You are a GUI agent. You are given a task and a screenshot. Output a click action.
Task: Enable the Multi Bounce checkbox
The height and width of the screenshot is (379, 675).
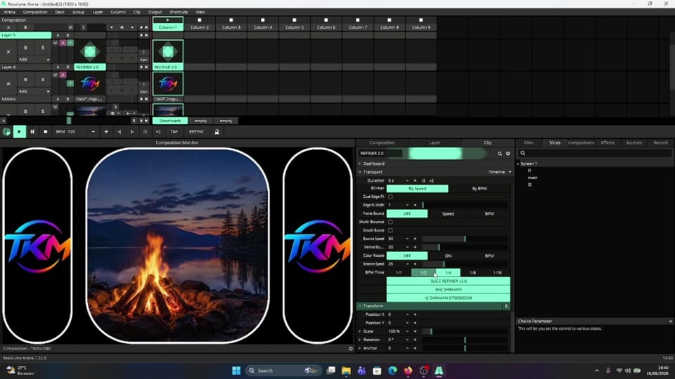(x=390, y=222)
